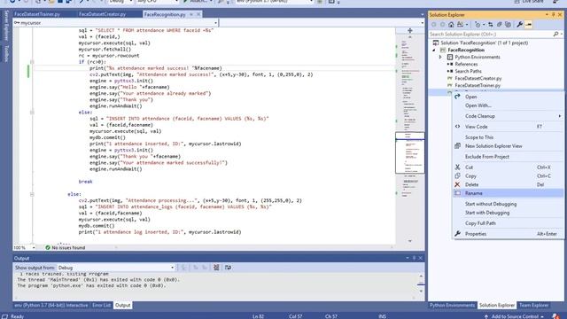The width and height of the screenshot is (567, 319).
Task: Click Forward arrow in Solution Explorer toolbar
Action: click(x=442, y=25)
